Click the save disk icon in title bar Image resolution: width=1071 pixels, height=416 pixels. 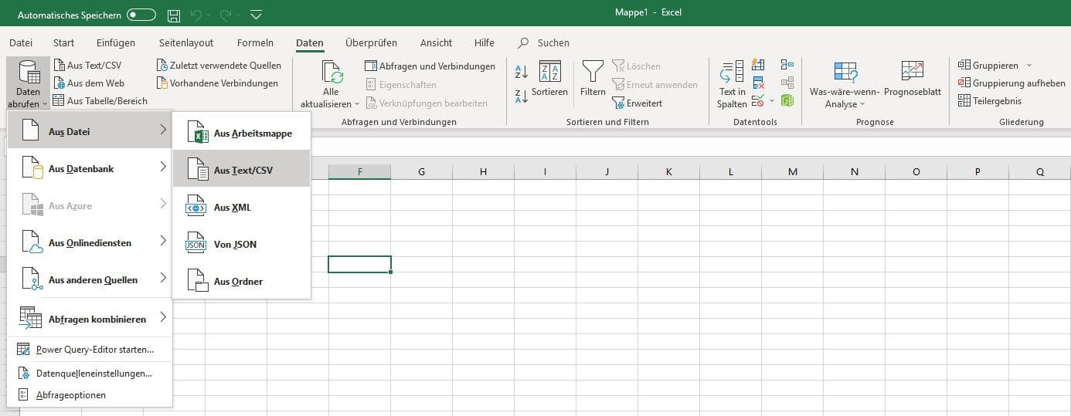(x=174, y=15)
